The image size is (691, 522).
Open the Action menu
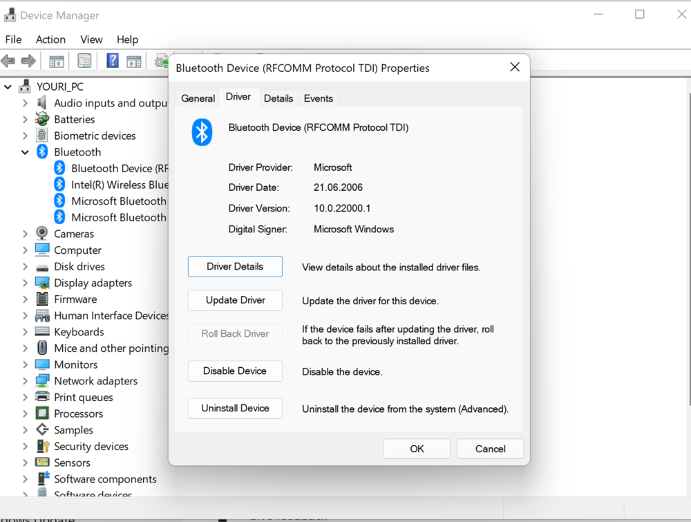tap(50, 39)
